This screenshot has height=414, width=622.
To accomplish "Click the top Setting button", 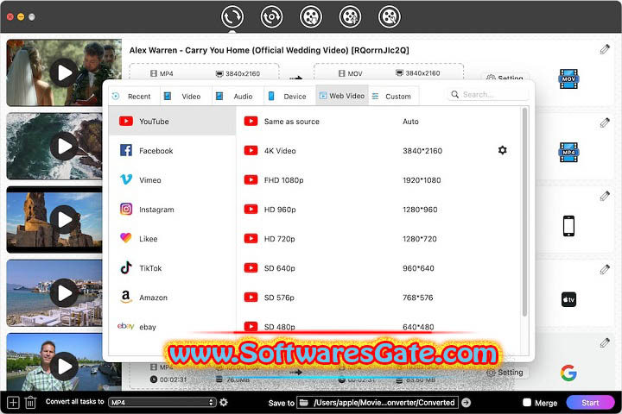I will [x=505, y=78].
